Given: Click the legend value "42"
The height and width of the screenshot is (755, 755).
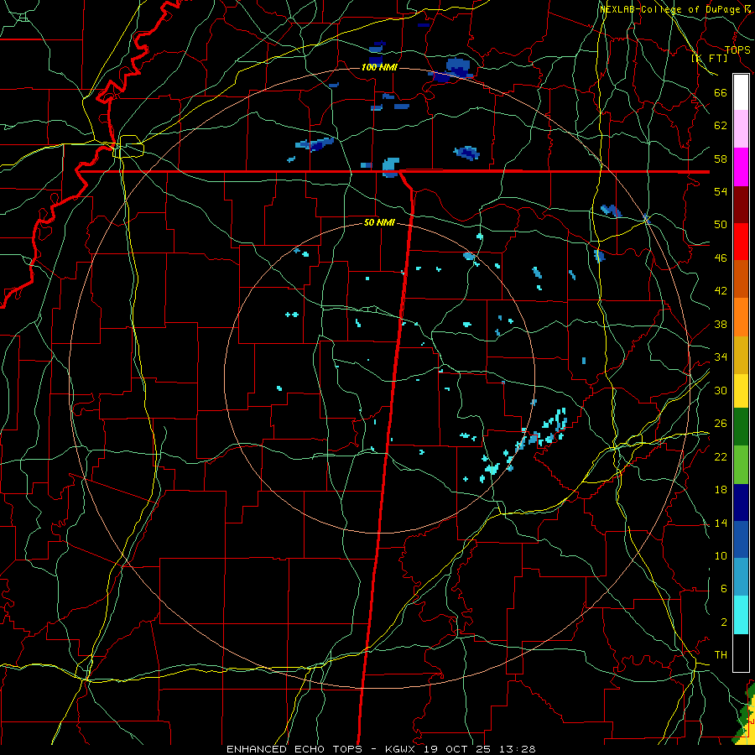Looking at the screenshot, I should click(x=721, y=291).
